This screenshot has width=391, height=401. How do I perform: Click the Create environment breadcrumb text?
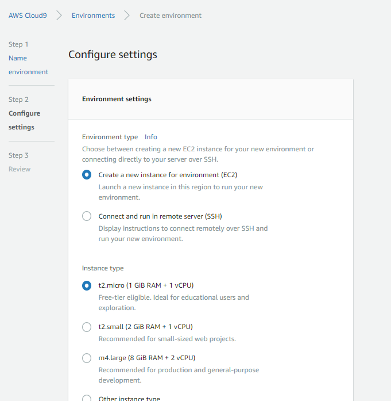(x=171, y=16)
